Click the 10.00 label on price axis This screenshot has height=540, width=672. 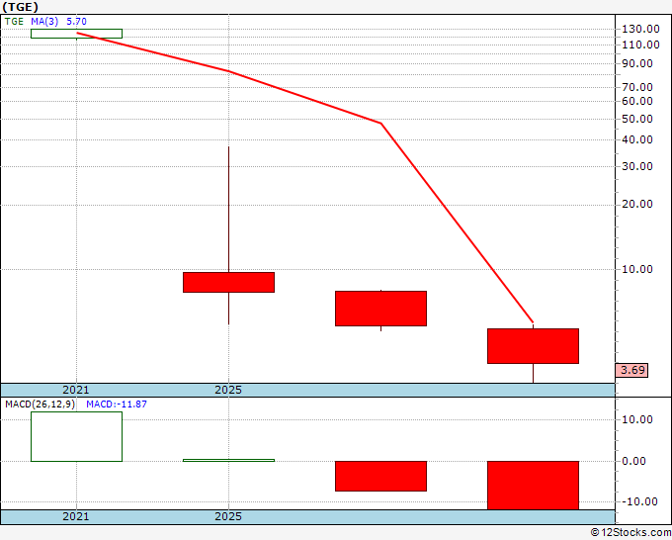point(637,269)
